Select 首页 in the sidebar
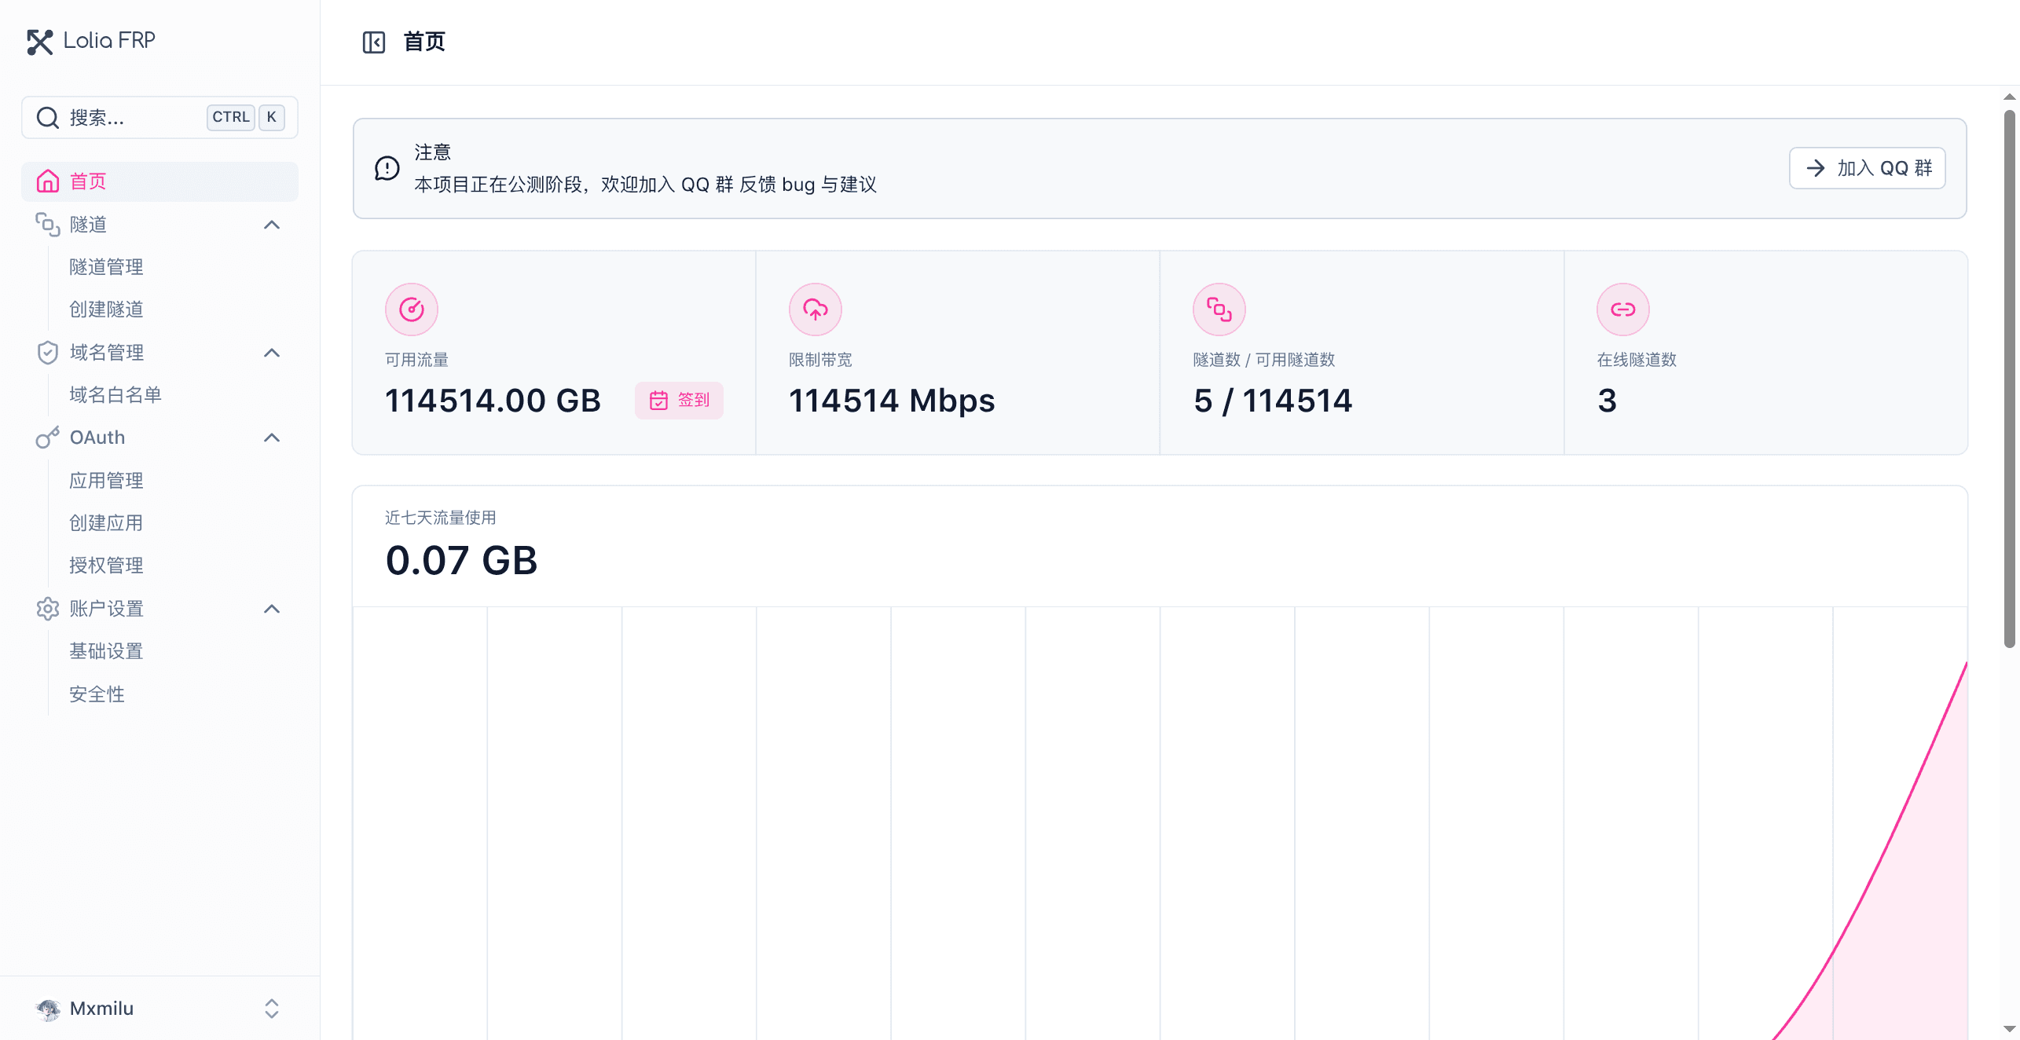The height and width of the screenshot is (1040, 2020). (x=87, y=181)
